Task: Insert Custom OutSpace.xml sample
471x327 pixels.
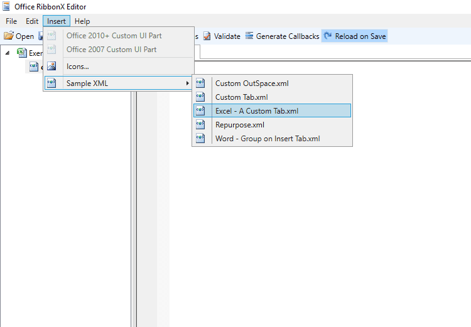Action: [272, 83]
